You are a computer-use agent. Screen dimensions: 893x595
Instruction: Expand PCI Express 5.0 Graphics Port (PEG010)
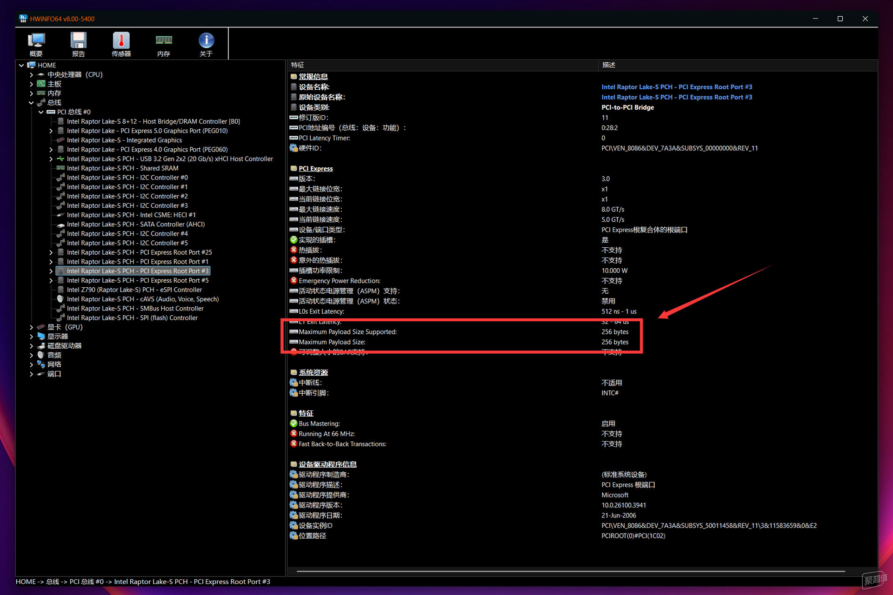[x=51, y=131]
